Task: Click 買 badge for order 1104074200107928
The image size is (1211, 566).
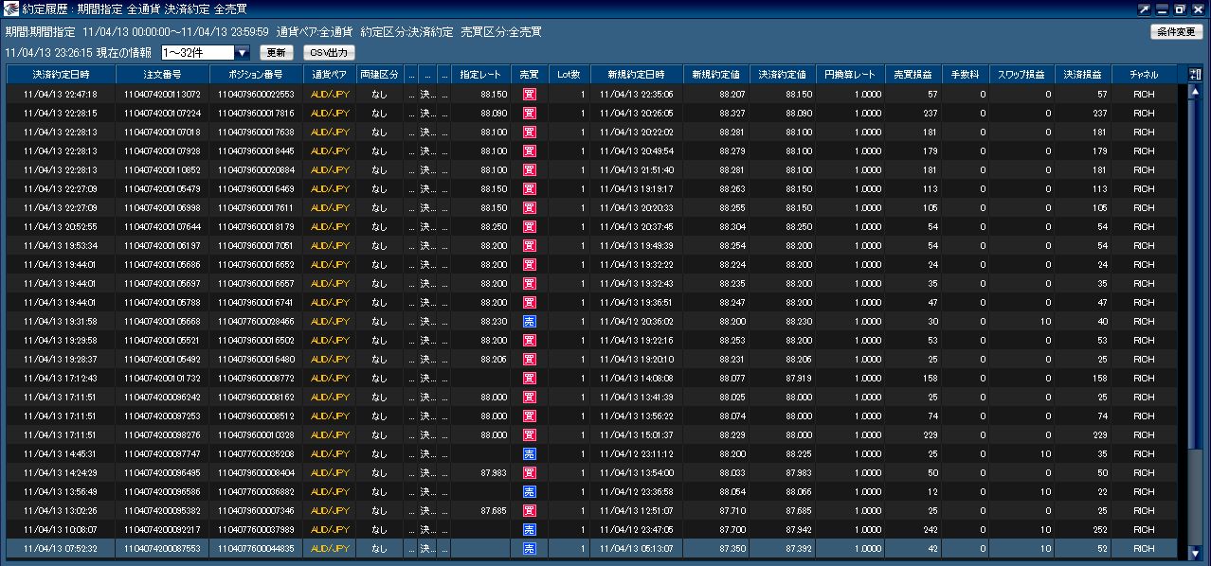Action: pyautogui.click(x=530, y=151)
